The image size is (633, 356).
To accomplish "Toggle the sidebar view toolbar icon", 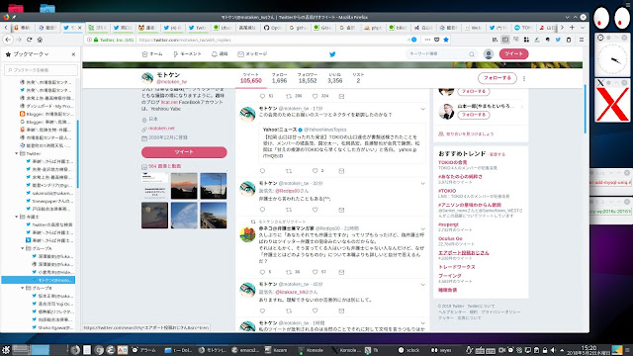I will pos(505,40).
